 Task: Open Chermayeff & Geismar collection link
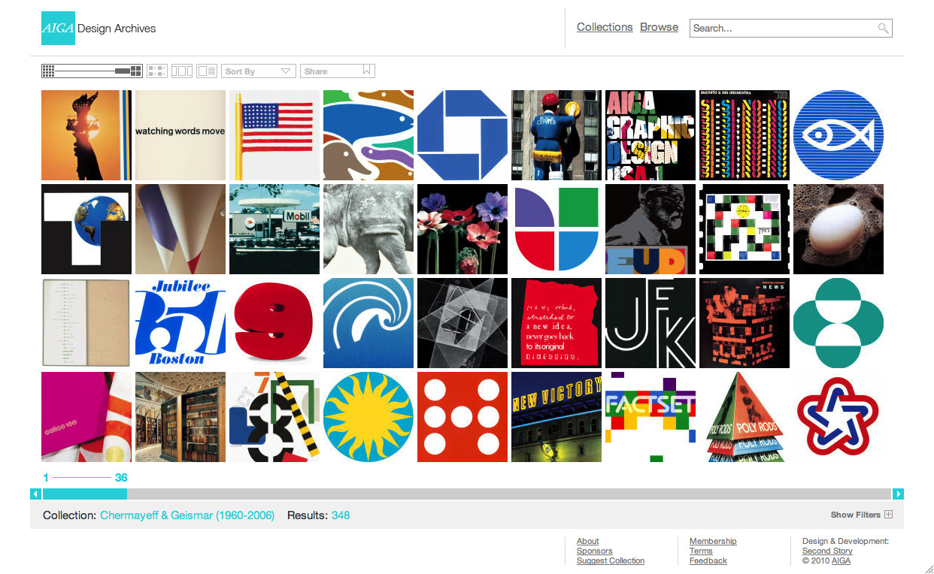[187, 515]
